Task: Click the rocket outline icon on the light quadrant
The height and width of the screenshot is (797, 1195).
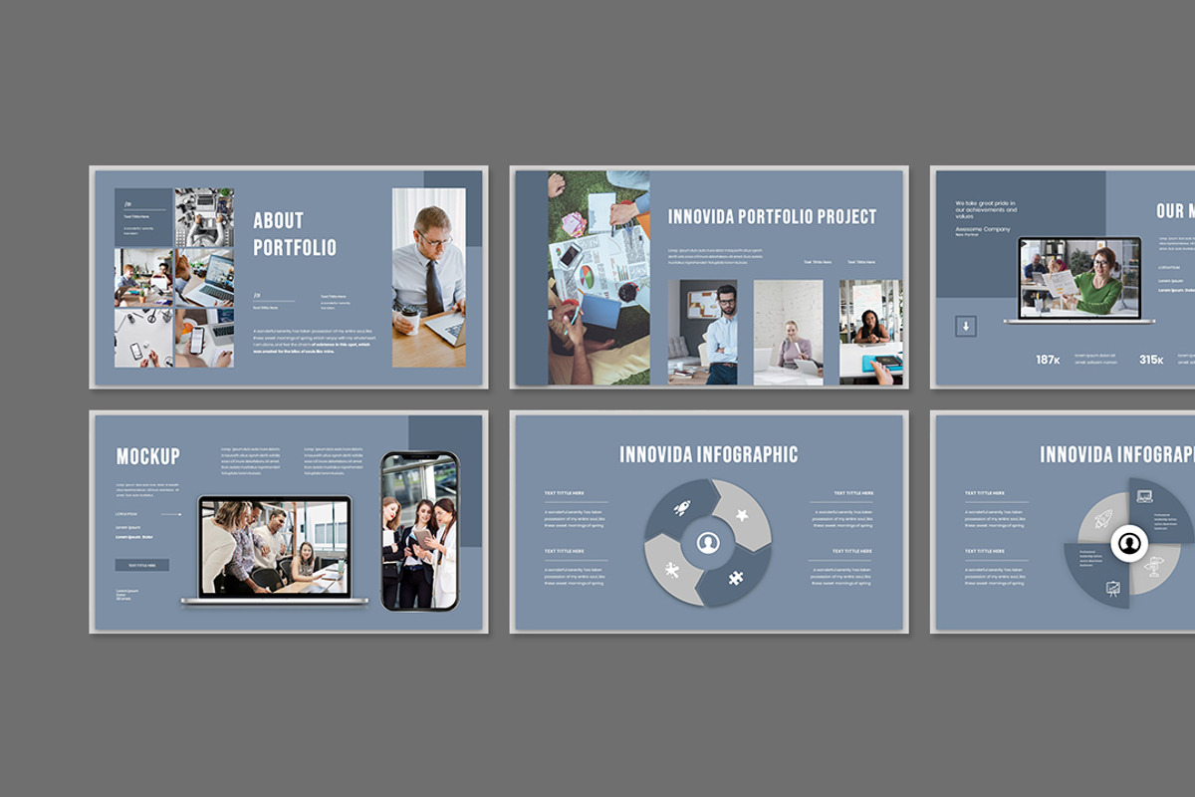Action: (x=1104, y=519)
